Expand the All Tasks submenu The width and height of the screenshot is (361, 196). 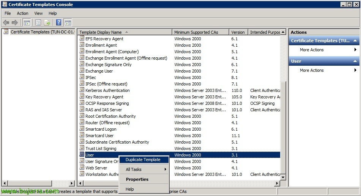144,169
